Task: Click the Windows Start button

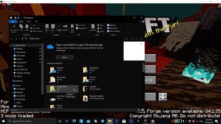Action: [3, 121]
